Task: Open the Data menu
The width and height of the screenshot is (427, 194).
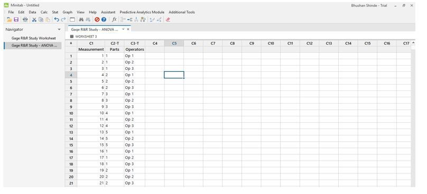Action: (32, 12)
